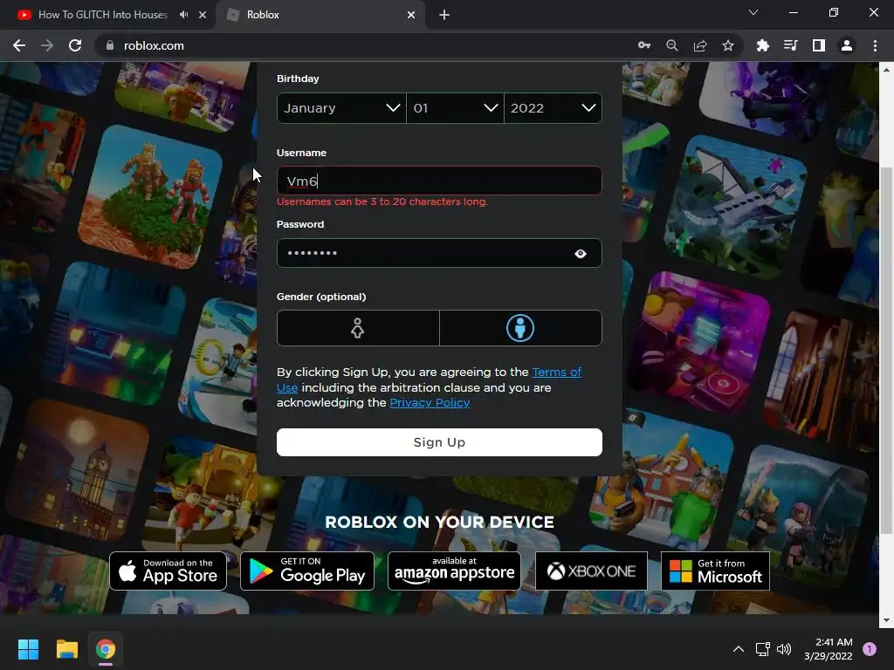894x670 pixels.
Task: Close the Roblox tab
Action: tap(411, 15)
